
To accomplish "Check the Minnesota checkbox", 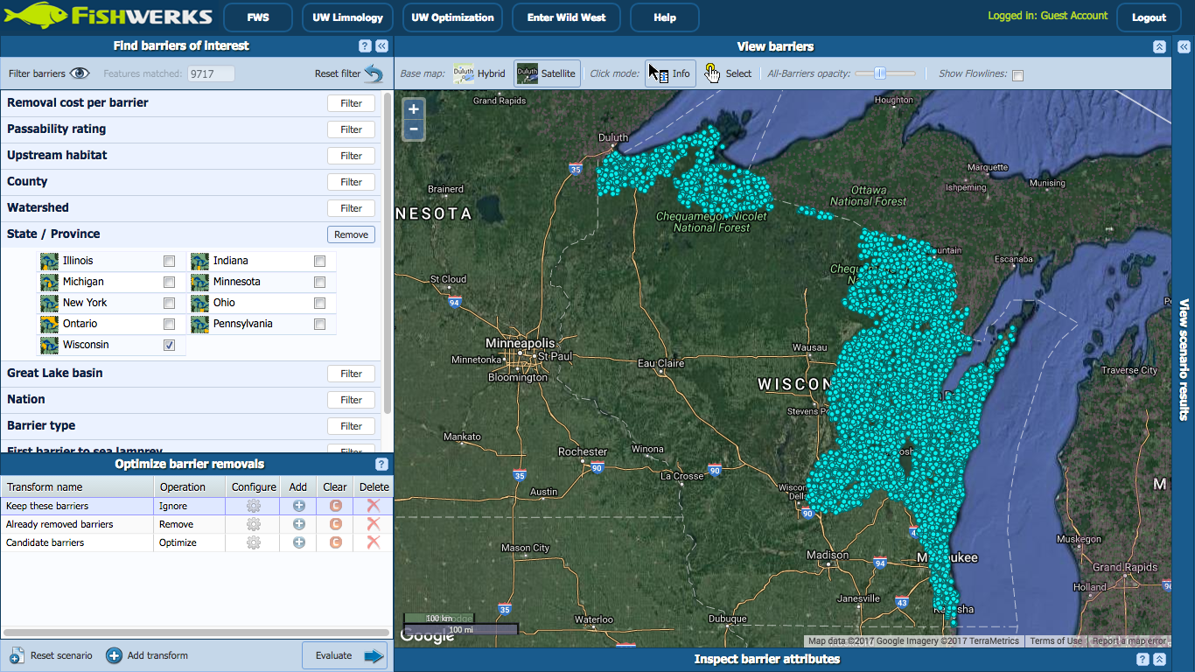I will [319, 282].
